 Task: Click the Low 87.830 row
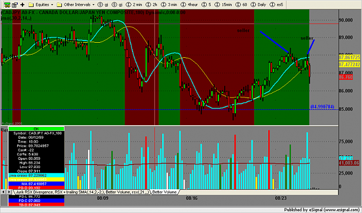tap(36, 167)
